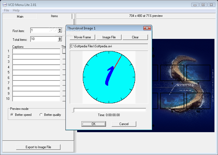This screenshot has width=218, height=155.
Task: Click the movie time slider handle
Action: pos(73,110)
